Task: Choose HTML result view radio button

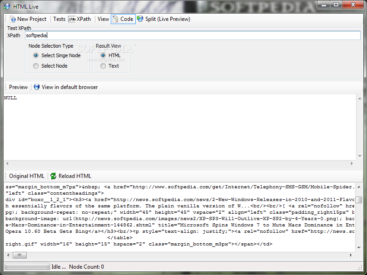Action: point(103,55)
